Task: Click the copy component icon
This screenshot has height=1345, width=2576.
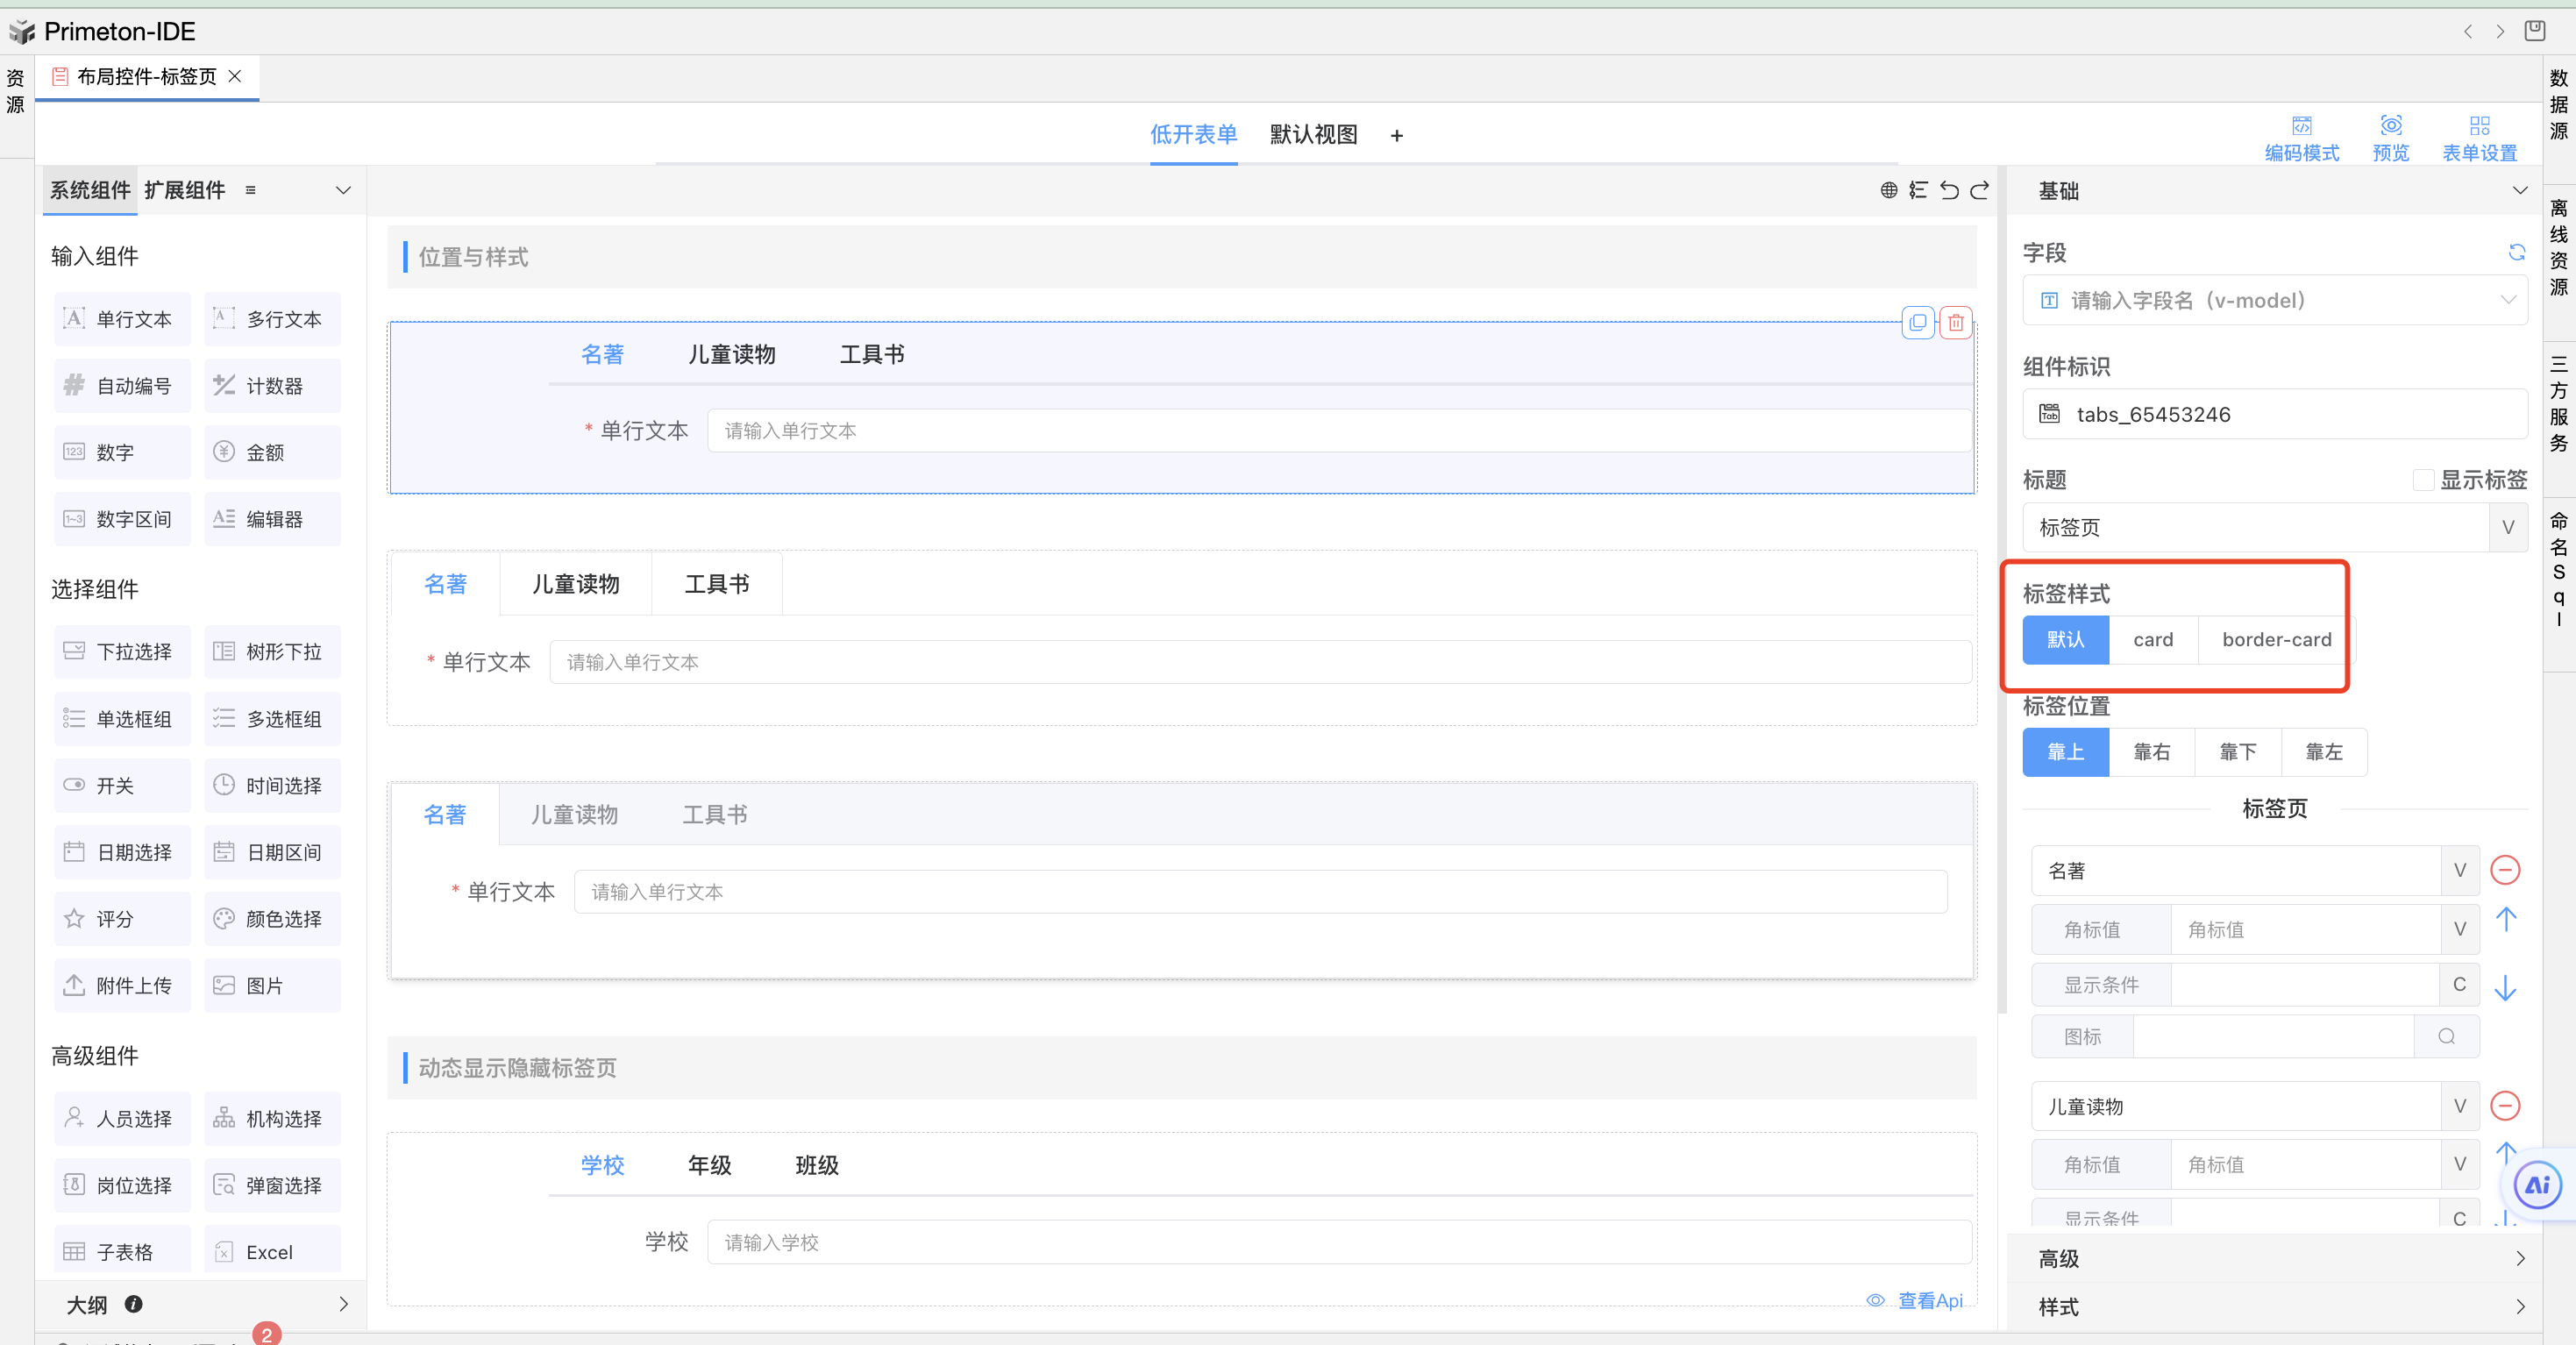Action: [1917, 323]
